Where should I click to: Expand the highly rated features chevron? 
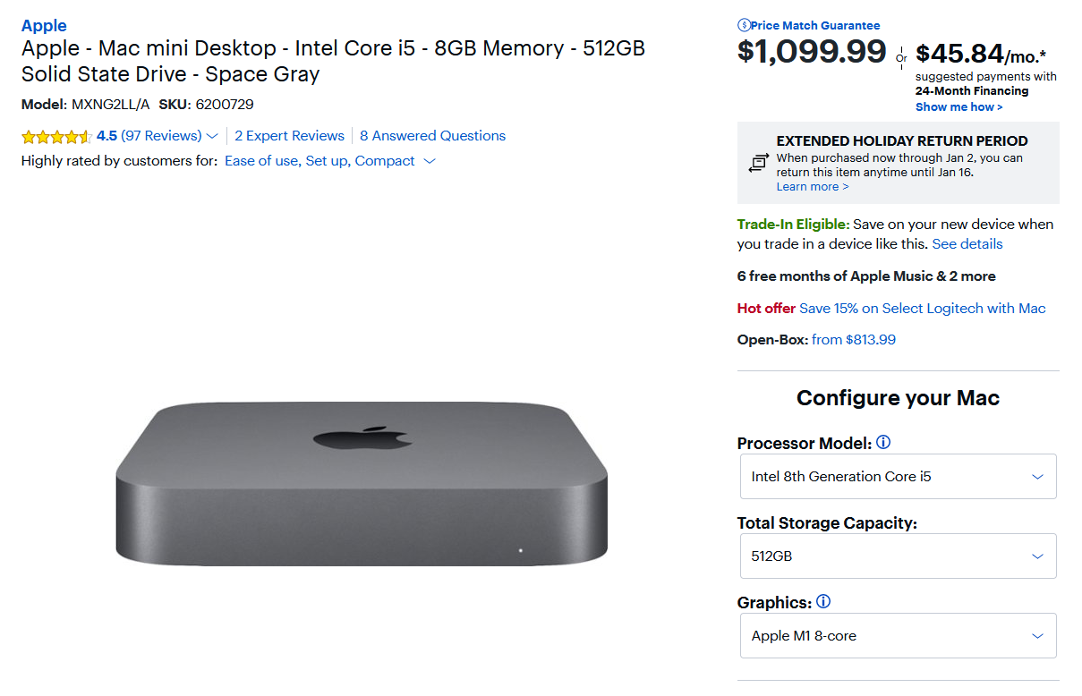[x=430, y=161]
